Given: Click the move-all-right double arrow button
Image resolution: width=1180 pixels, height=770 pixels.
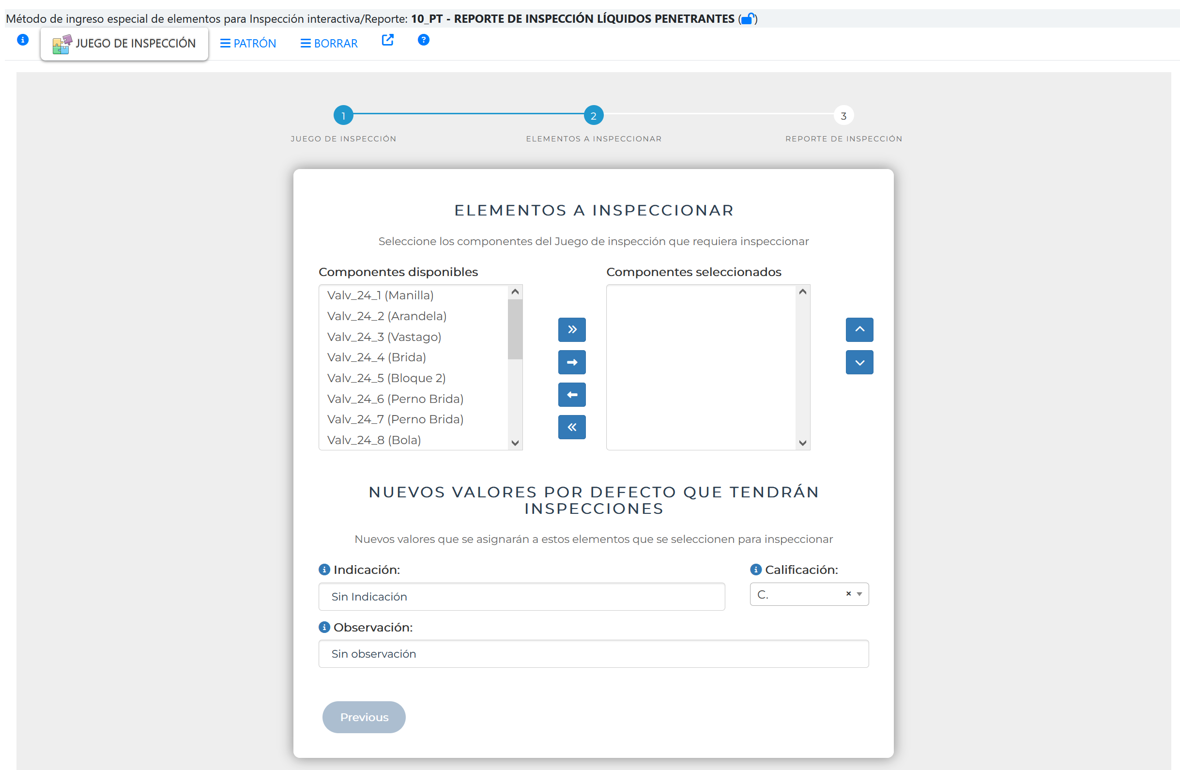Looking at the screenshot, I should pos(572,330).
